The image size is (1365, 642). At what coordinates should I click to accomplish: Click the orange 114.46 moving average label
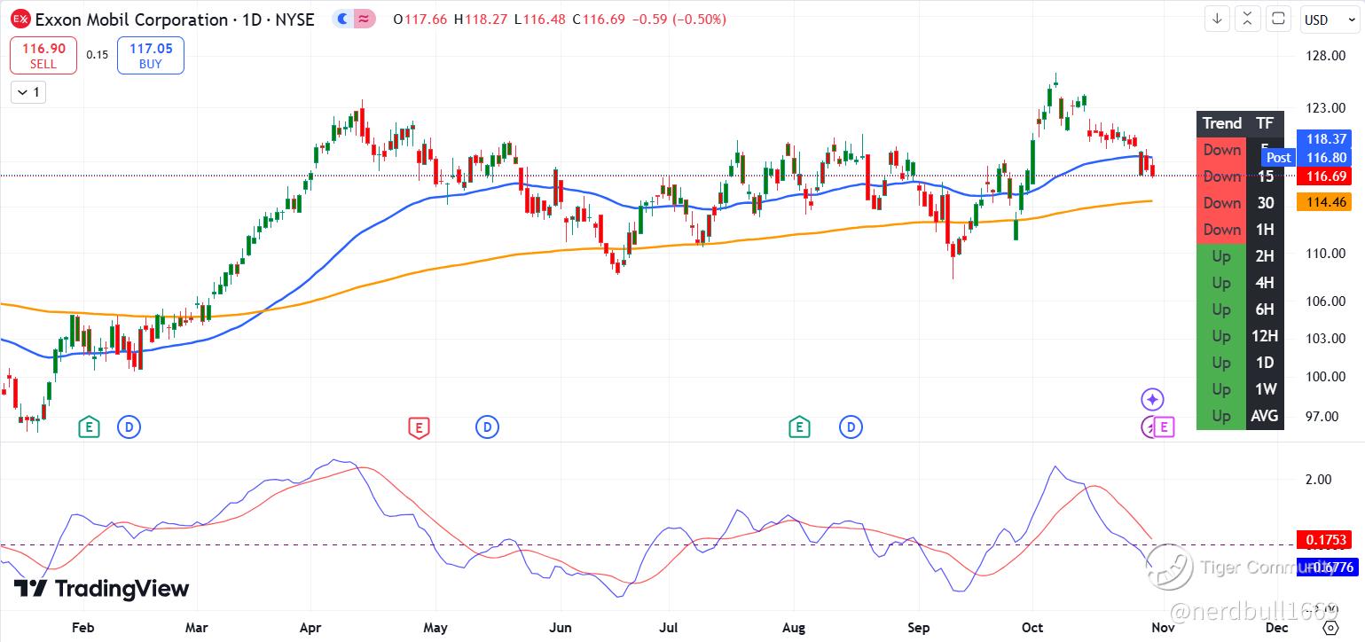[1326, 202]
